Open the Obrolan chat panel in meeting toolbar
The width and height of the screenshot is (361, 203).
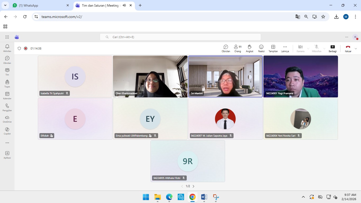(x=226, y=48)
